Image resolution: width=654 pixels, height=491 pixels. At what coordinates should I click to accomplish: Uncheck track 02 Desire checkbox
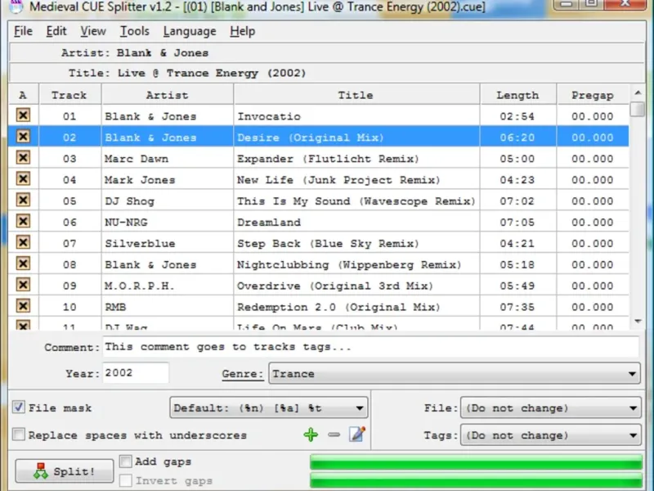[x=23, y=136]
